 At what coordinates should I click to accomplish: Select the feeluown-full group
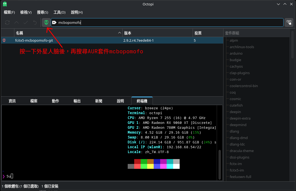pos(240,177)
